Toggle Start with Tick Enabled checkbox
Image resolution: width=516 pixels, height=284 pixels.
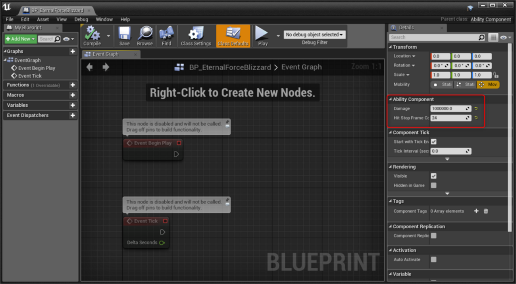point(433,142)
